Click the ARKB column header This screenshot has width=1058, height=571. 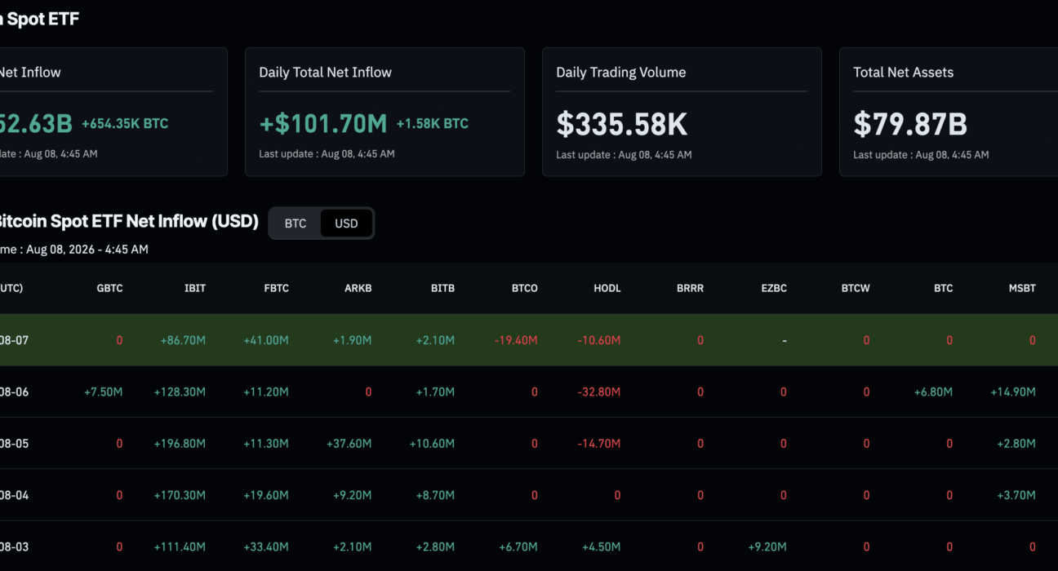point(358,288)
